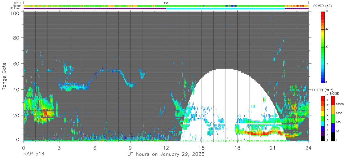Click the yellow band of noise color bar
The width and height of the screenshot is (347, 160).
[333, 109]
